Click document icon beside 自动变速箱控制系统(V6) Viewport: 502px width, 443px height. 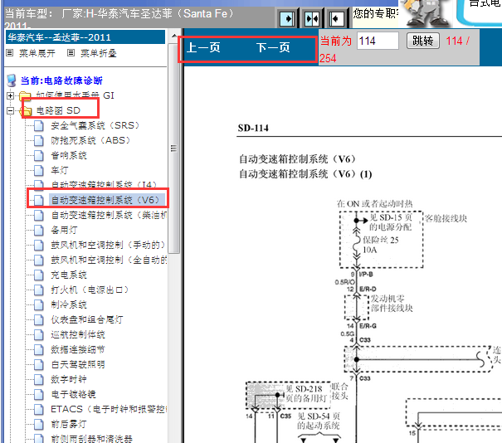point(39,201)
